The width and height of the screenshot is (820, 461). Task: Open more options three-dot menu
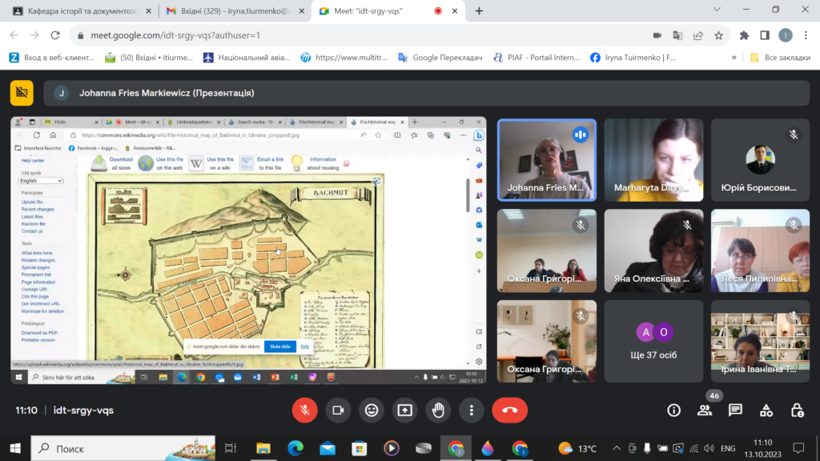[472, 410]
